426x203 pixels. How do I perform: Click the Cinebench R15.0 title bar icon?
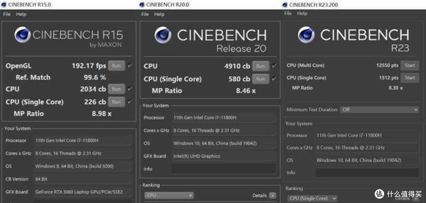point(4,5)
